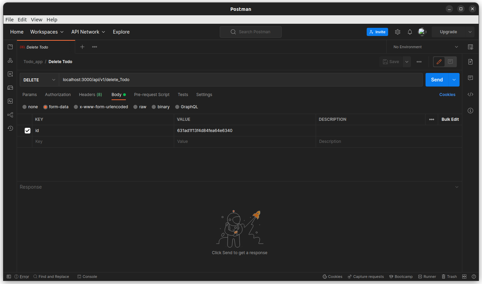The width and height of the screenshot is (482, 284).
Task: Toggle sidebar icon in status bar
Action: click(x=9, y=277)
